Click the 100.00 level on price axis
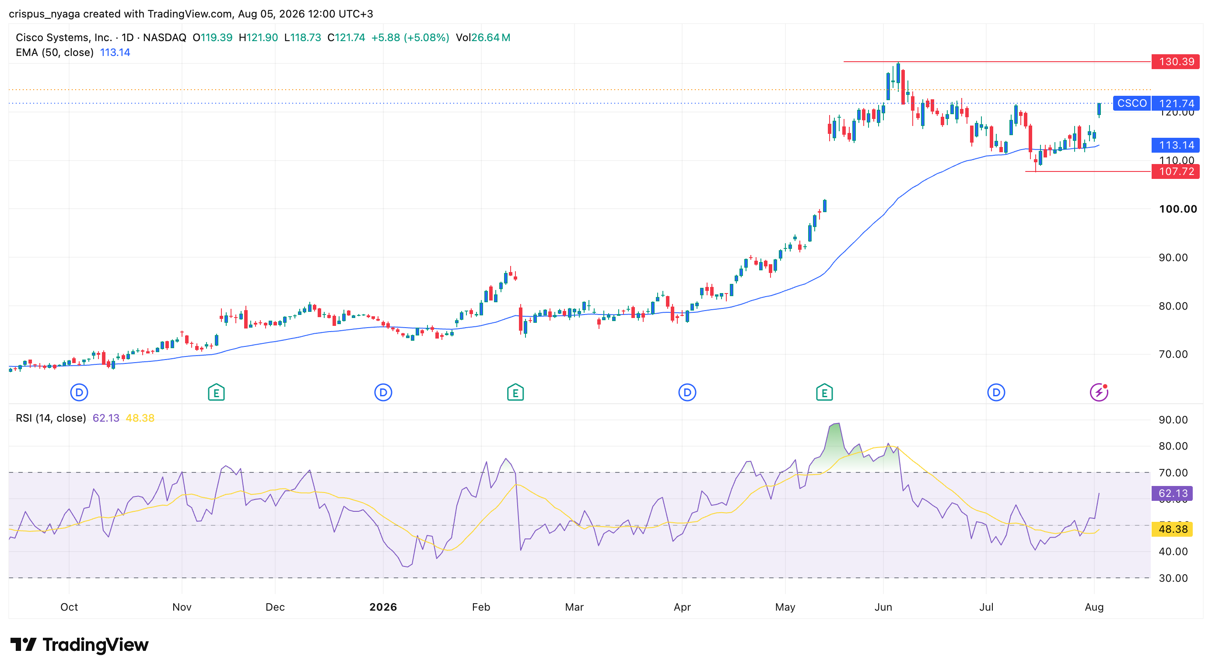The width and height of the screenshot is (1212, 671). pos(1178,209)
